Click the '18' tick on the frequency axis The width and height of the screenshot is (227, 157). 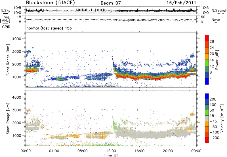19,17
